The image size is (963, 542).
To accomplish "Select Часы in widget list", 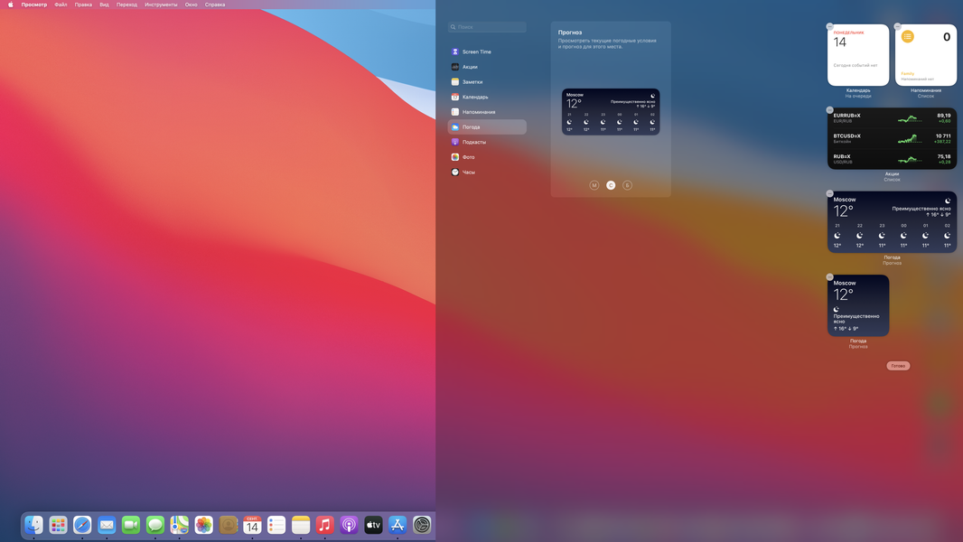I will (x=487, y=172).
